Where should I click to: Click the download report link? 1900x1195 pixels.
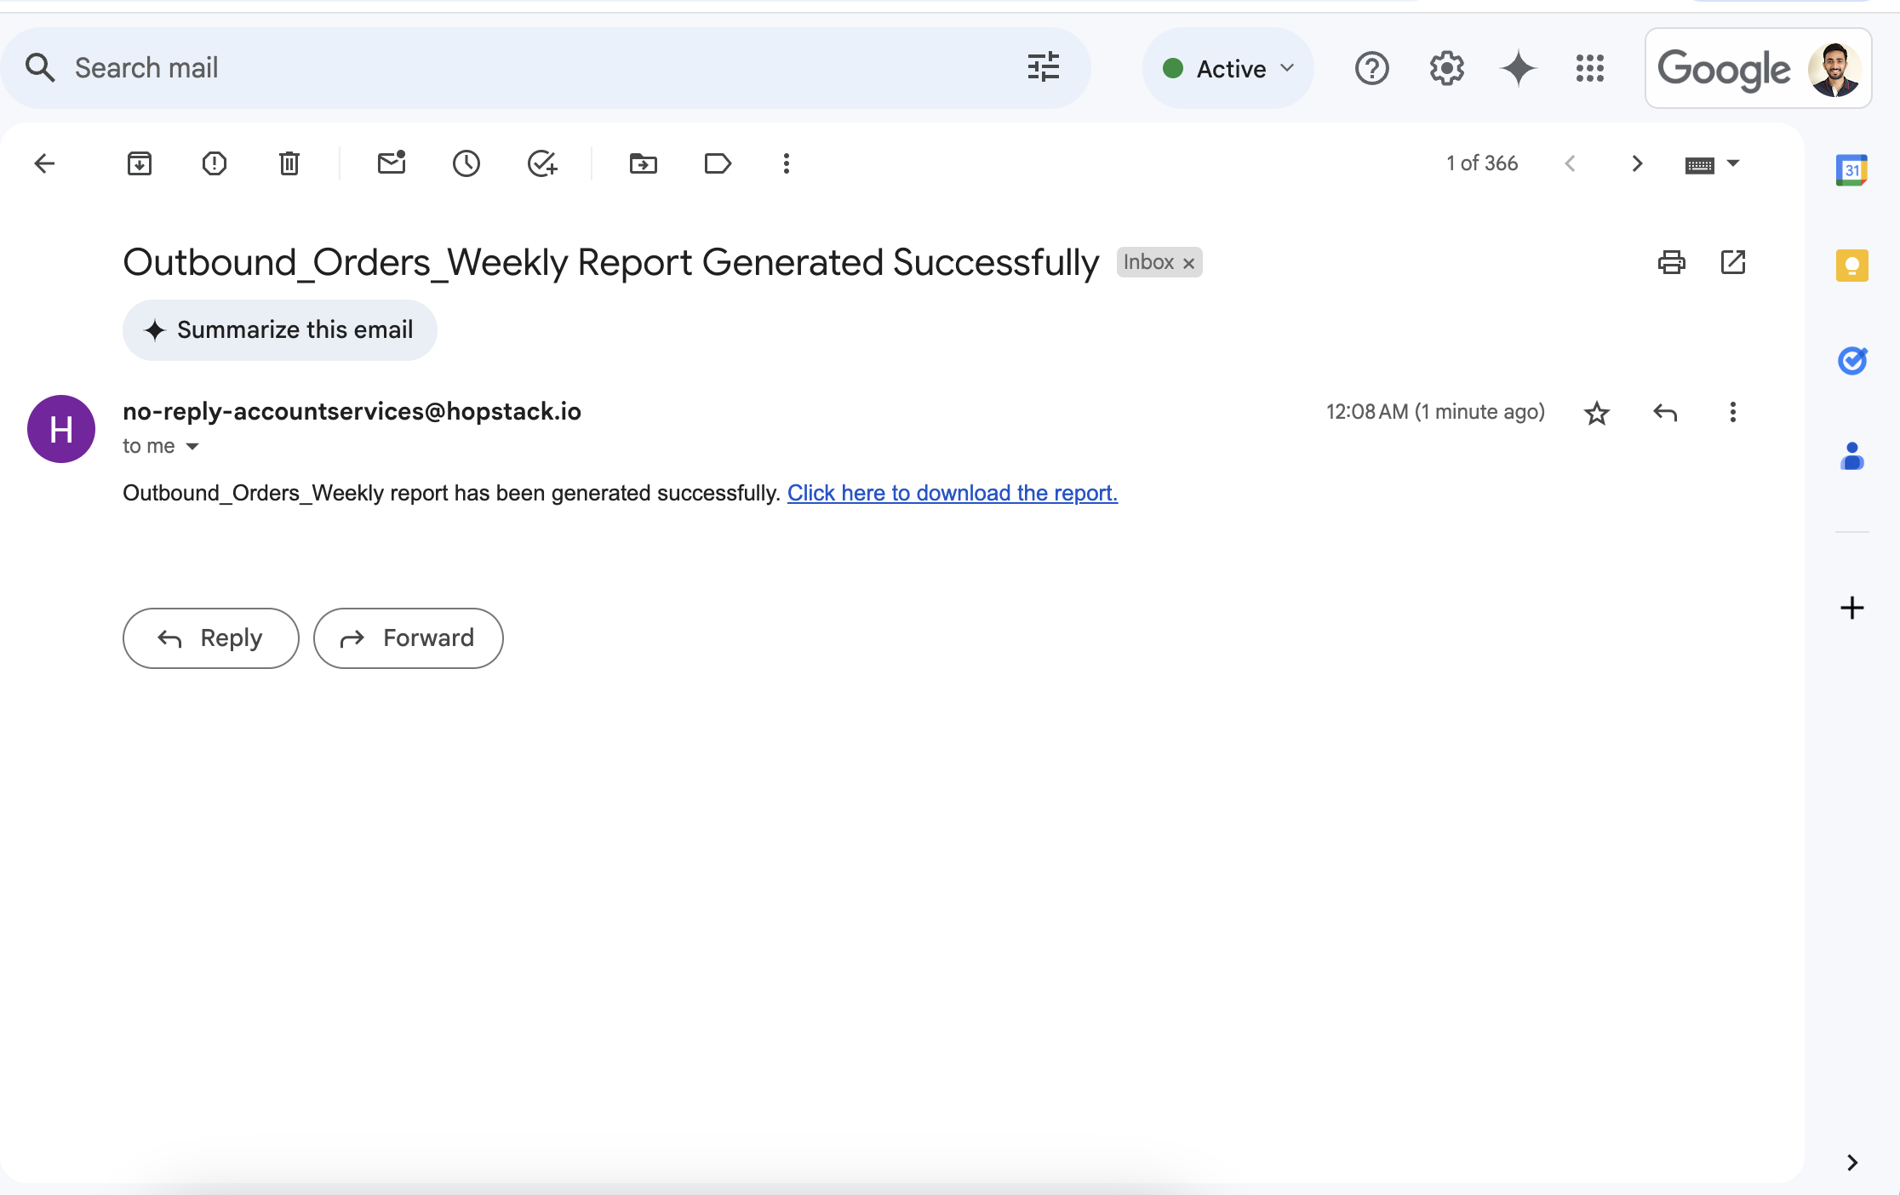pyautogui.click(x=952, y=493)
